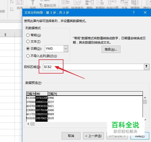Viewport: 151px width, 142px height.
Task: Open the YMD date format dropdown
Action: point(66,49)
